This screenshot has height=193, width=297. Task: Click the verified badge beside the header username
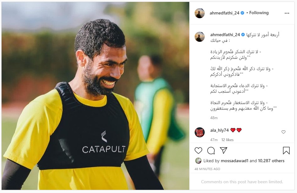click(242, 13)
